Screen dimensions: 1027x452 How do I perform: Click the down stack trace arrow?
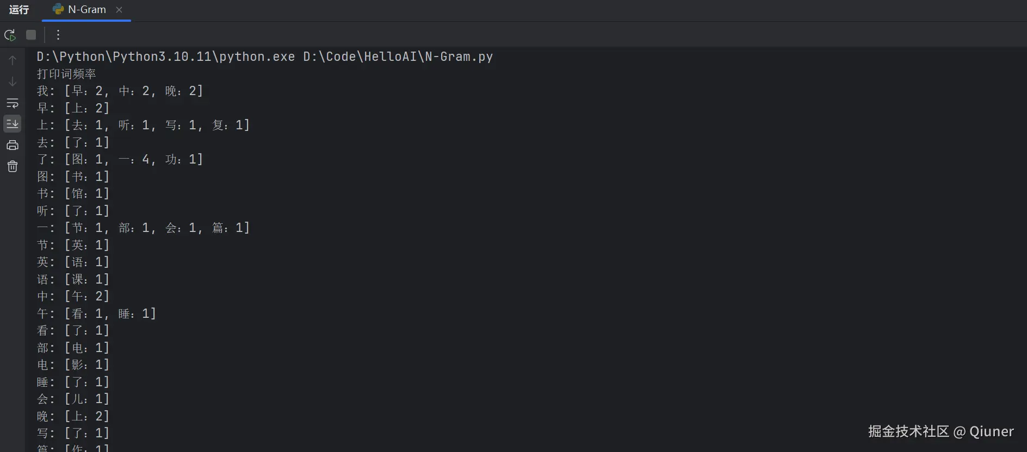(13, 81)
